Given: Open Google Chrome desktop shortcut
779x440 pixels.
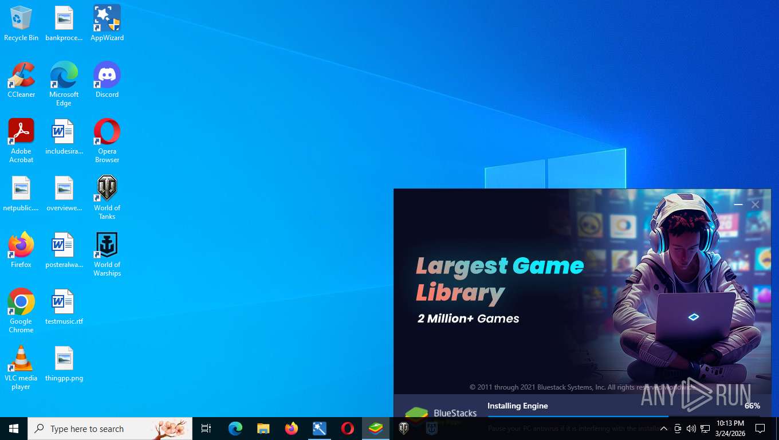Looking at the screenshot, I should 21,311.
